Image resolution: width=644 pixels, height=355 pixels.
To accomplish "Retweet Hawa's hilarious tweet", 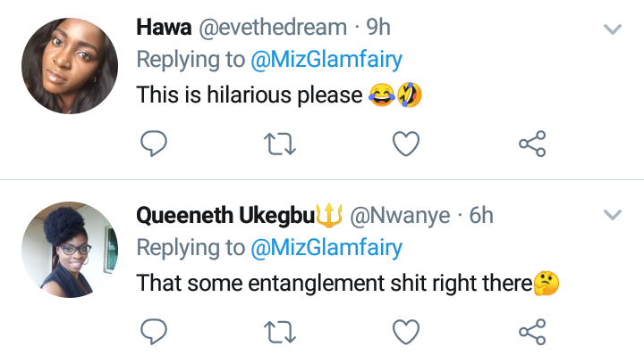I will point(280,144).
